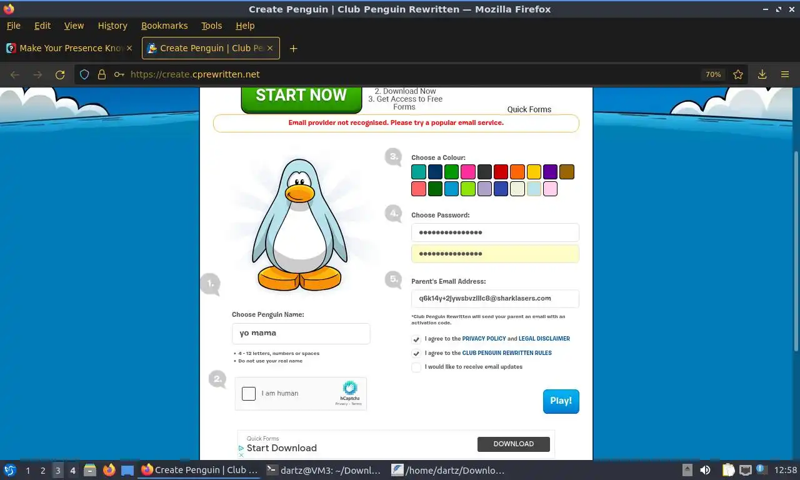Click the Parent's Email Address field

tap(495, 298)
